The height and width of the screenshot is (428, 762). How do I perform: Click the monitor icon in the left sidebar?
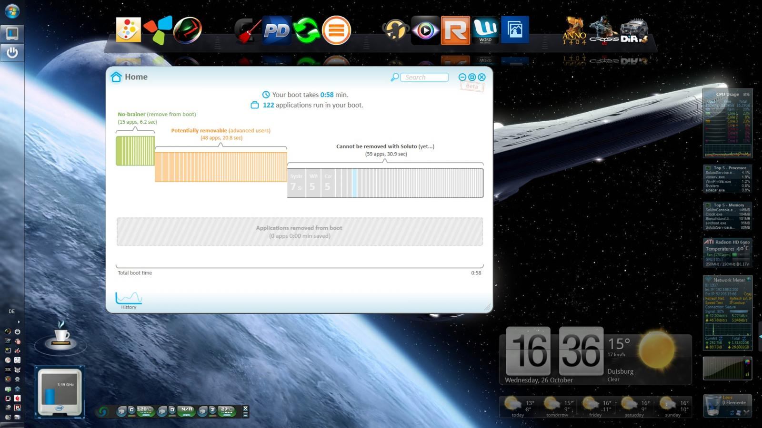pyautogui.click(x=12, y=33)
